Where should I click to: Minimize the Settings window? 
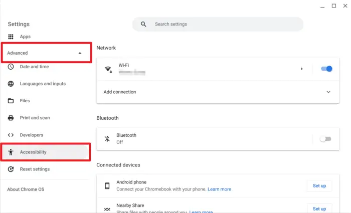pos(322,7)
